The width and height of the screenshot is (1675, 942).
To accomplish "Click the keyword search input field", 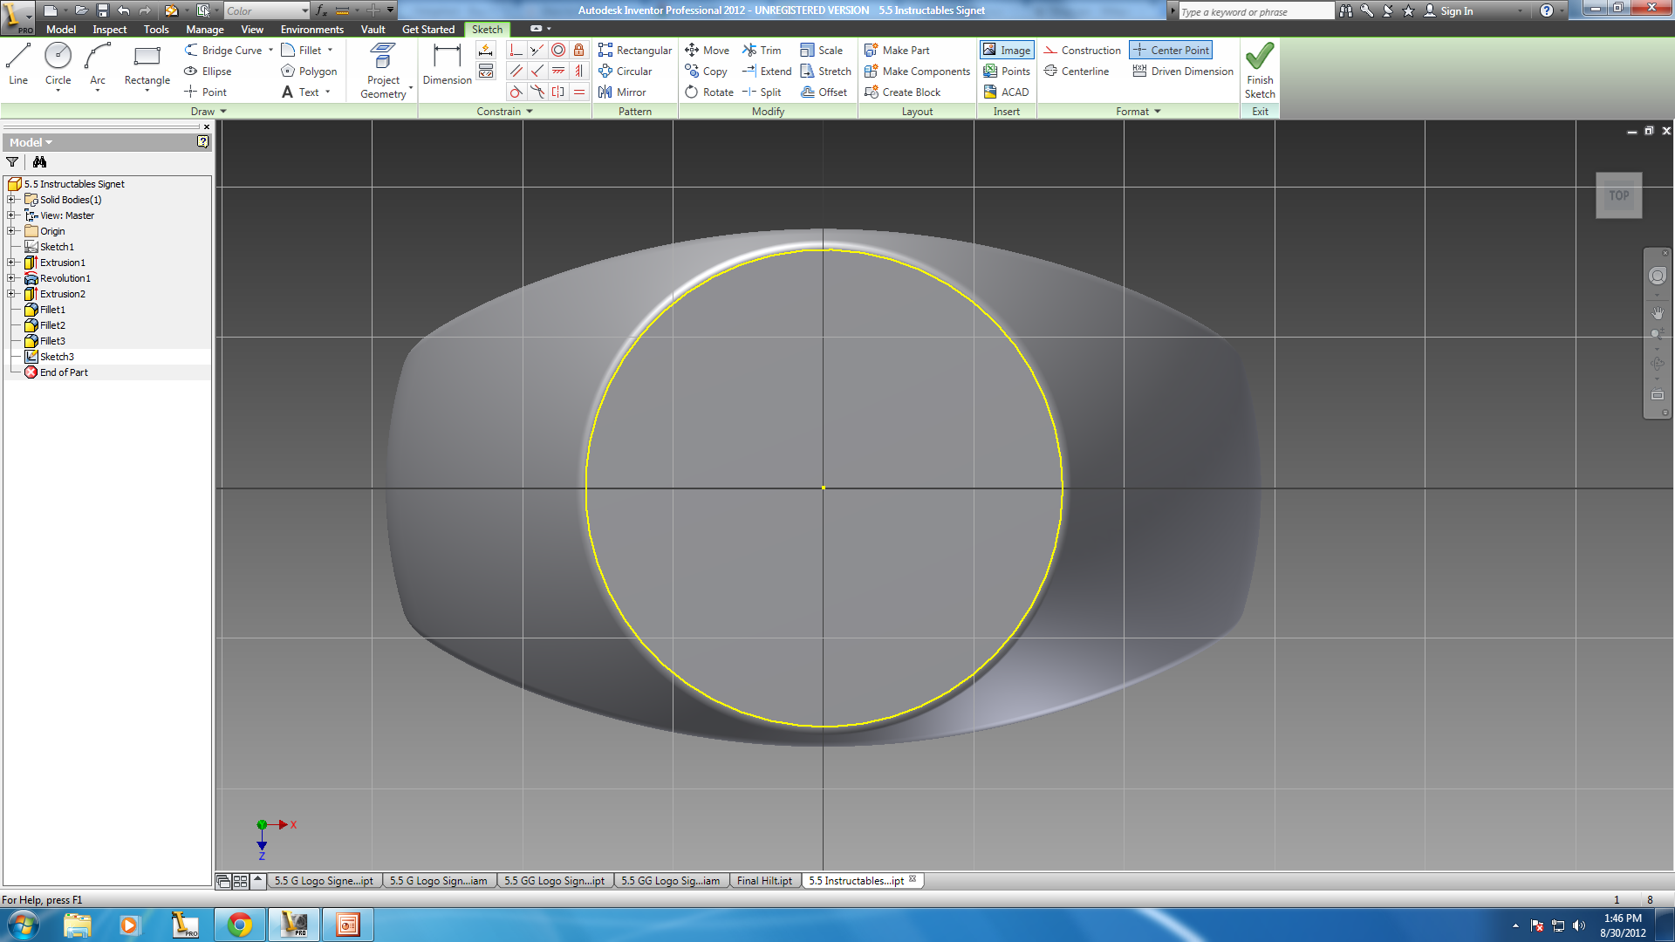I will (x=1256, y=11).
